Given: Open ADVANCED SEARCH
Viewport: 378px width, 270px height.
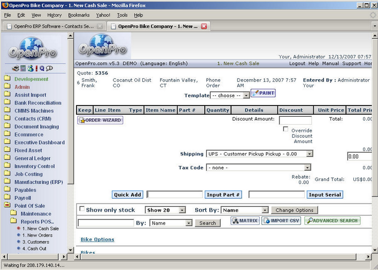Looking at the screenshot, I should click(x=333, y=221).
